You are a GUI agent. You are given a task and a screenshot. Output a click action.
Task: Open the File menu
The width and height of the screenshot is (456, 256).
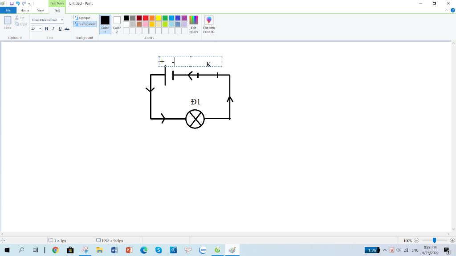point(8,11)
